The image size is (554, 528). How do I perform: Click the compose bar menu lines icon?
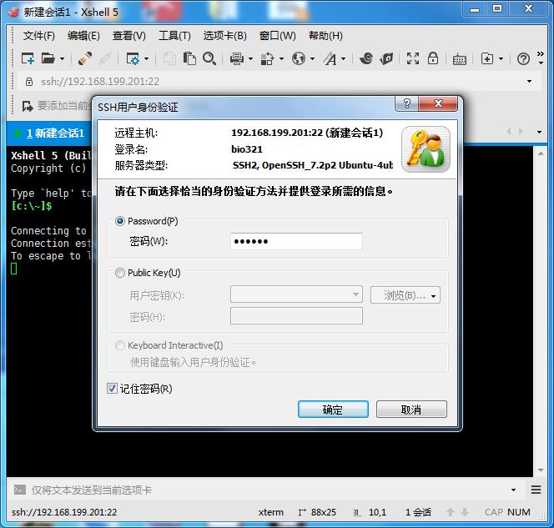536,490
